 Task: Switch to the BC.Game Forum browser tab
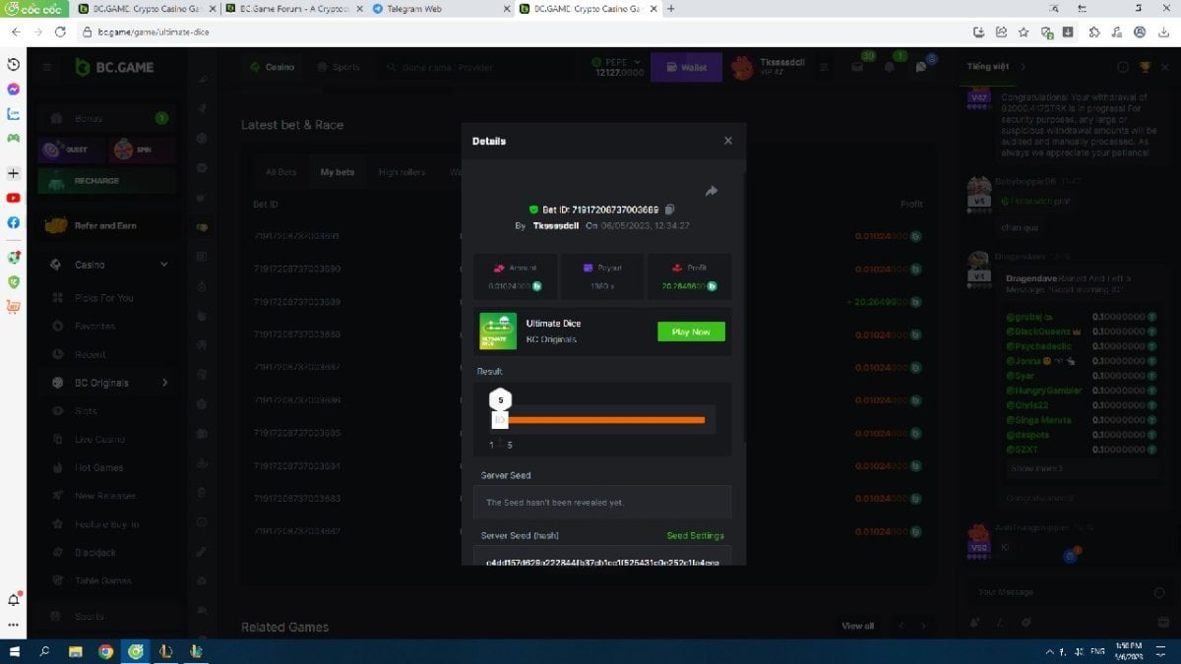295,9
